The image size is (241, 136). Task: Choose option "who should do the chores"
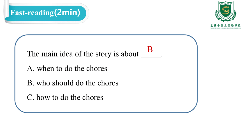pyautogui.click(x=77, y=83)
